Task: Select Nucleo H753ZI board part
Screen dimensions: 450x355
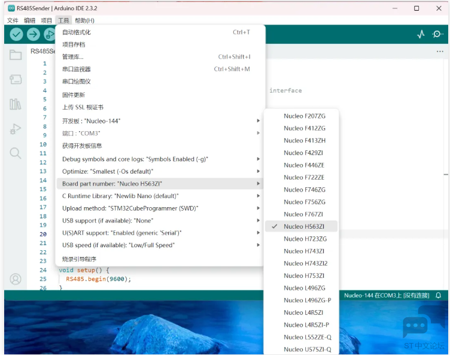Action: [x=301, y=276]
